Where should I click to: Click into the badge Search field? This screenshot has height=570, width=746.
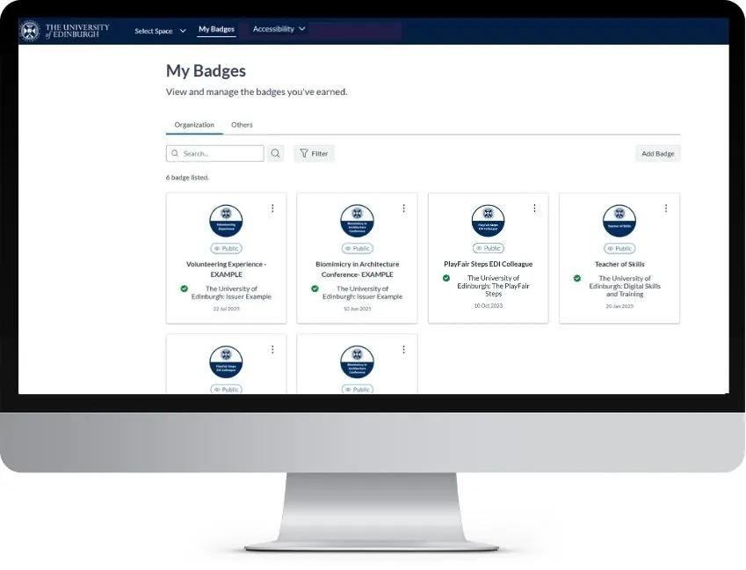pyautogui.click(x=215, y=153)
